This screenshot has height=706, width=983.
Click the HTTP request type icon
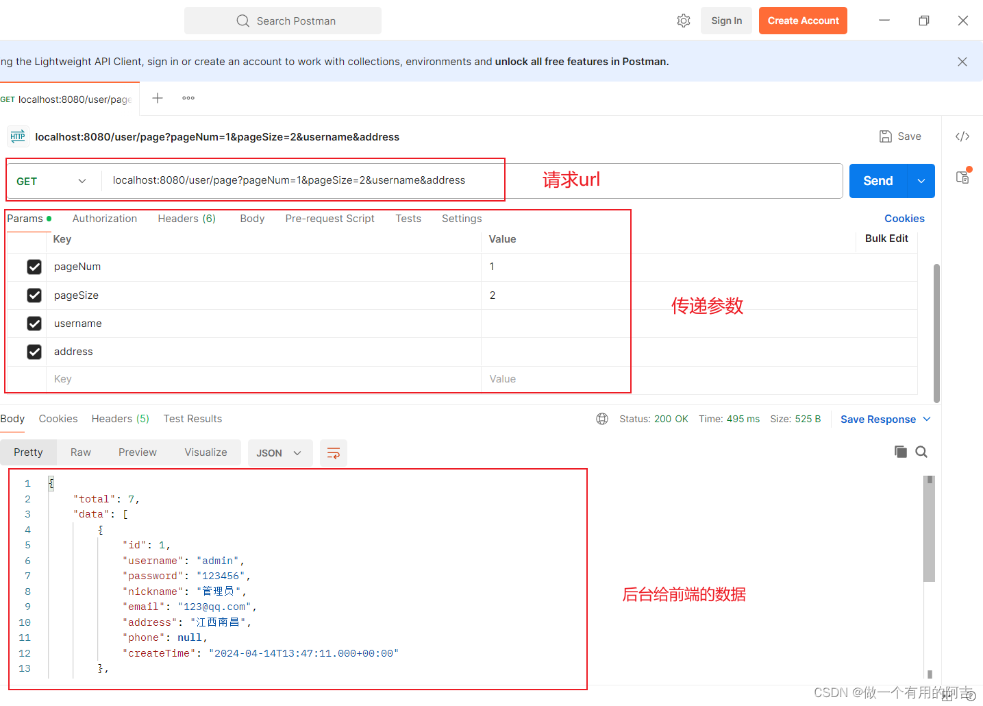pyautogui.click(x=18, y=136)
